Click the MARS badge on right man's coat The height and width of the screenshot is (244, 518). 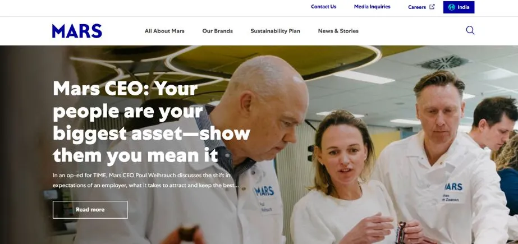[454, 187]
